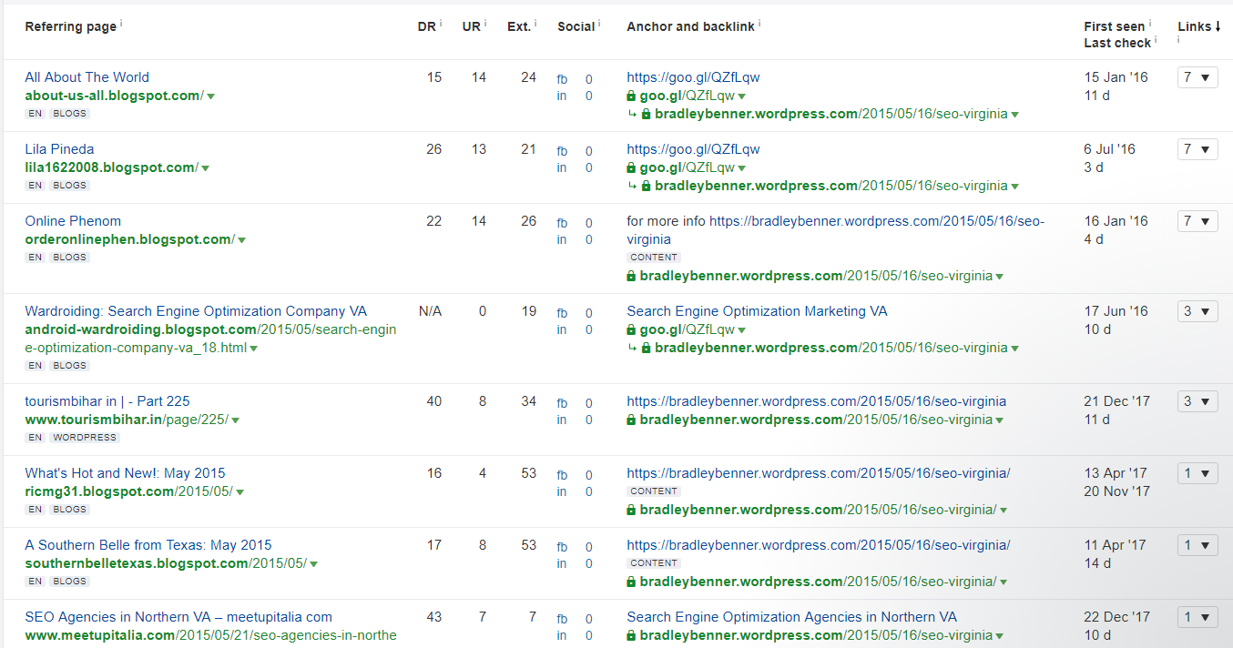This screenshot has height=648, width=1233.
Task: Open the Links count dropdown showing 7 on the first row
Action: 1197,77
